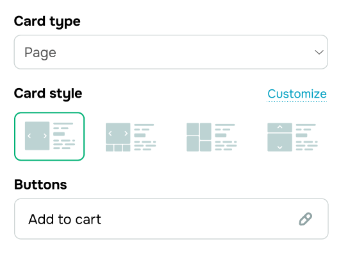Select the single image slider card style
The image size is (341, 257).
49,136
